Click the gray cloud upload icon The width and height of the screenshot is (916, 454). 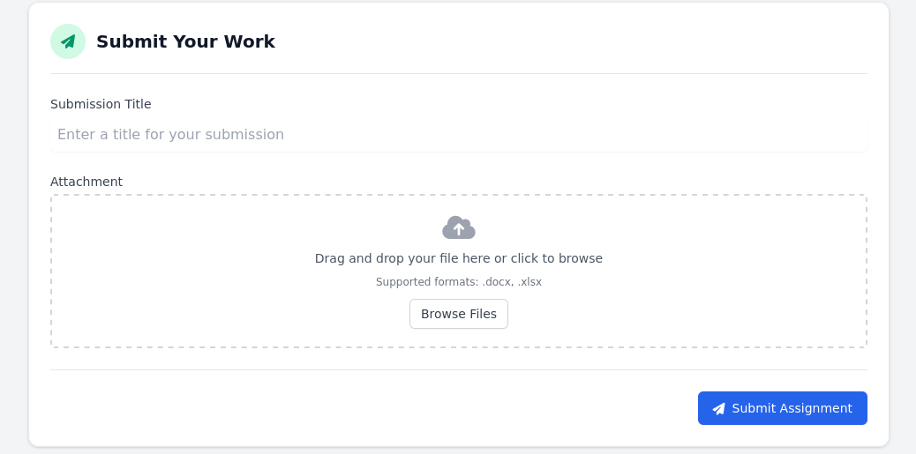459,227
